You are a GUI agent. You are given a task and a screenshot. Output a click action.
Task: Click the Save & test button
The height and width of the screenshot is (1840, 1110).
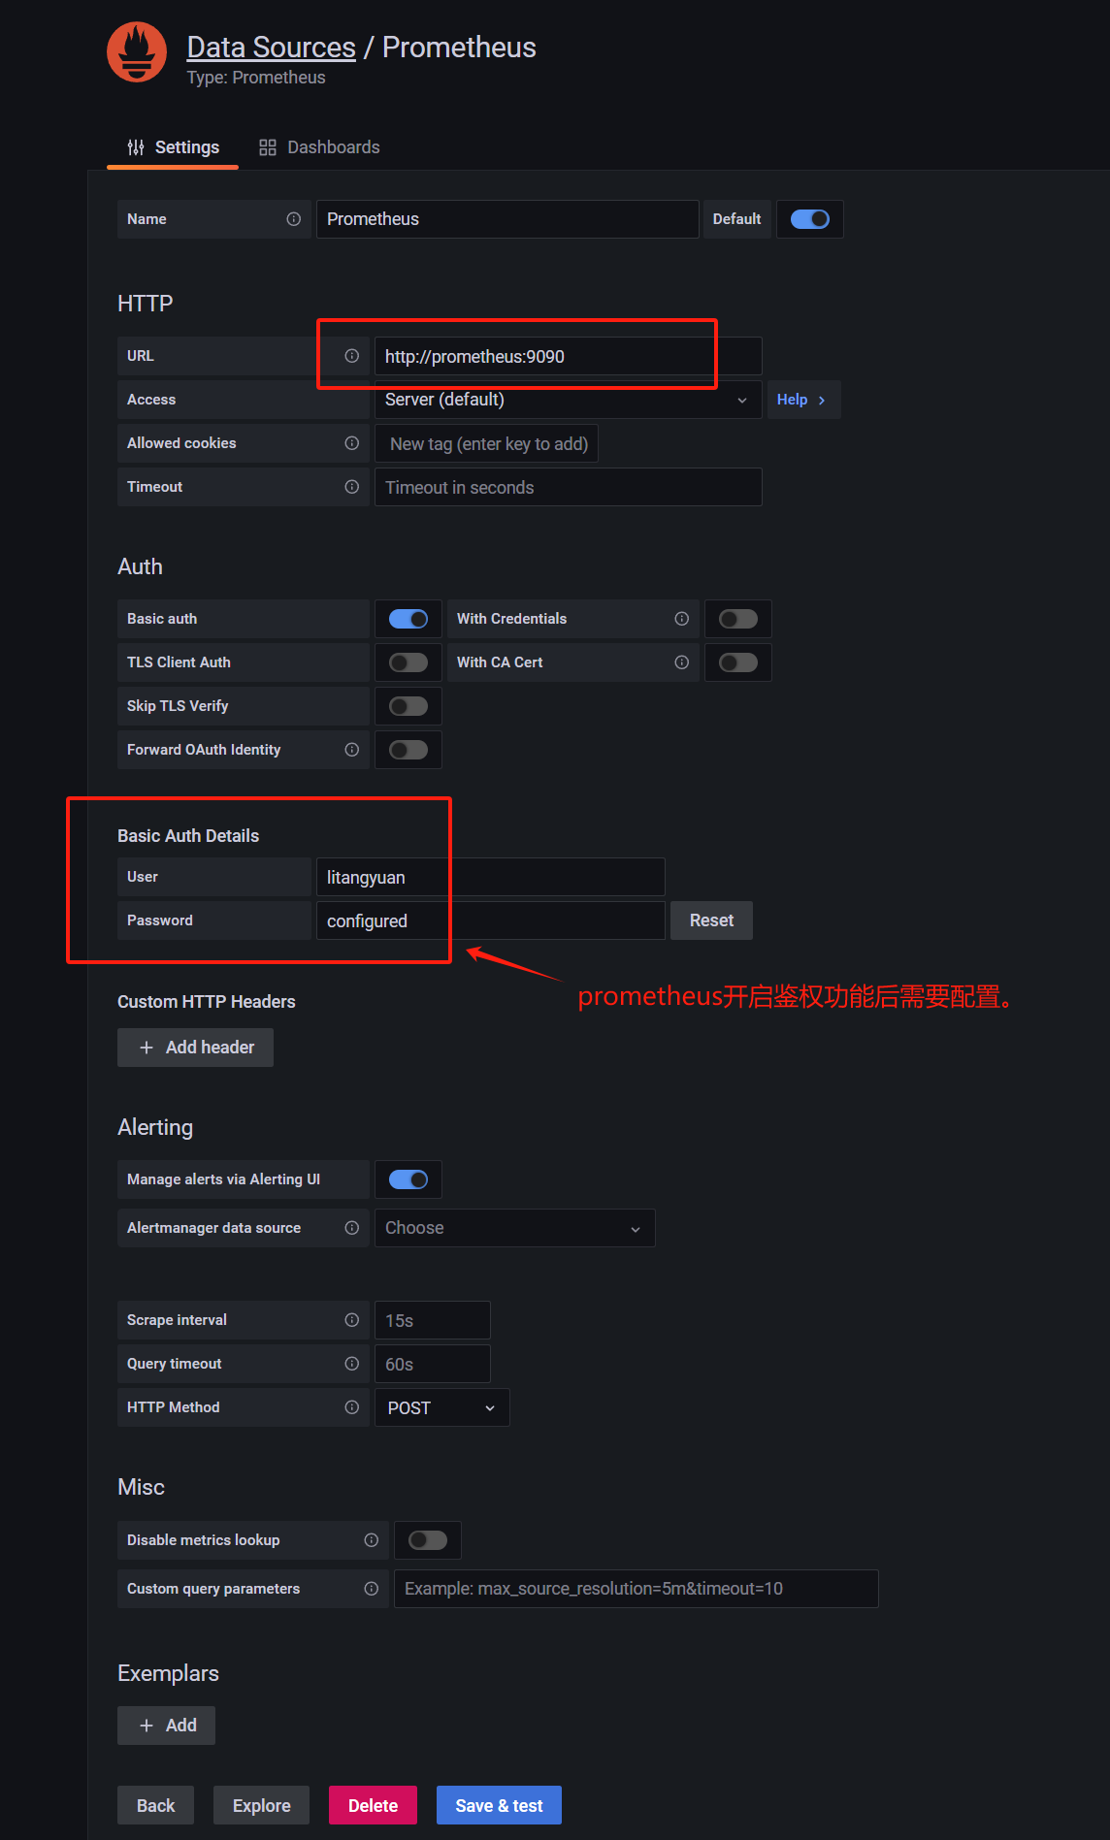(x=499, y=1805)
